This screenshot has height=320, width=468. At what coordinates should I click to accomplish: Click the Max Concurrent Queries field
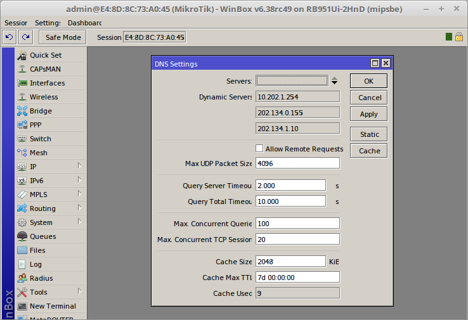tap(297, 224)
